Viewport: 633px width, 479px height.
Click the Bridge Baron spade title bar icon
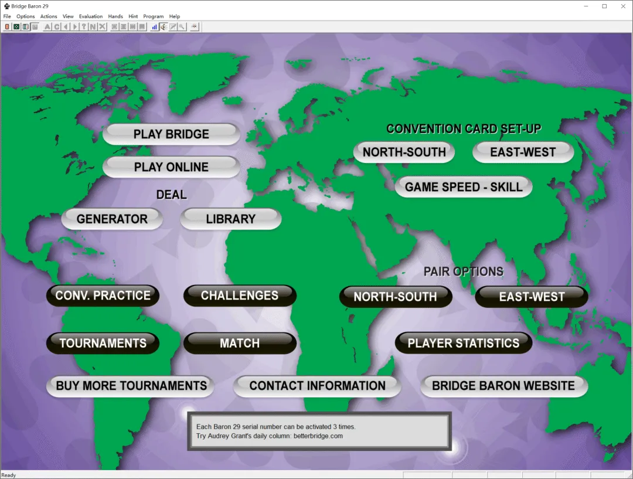[6, 6]
